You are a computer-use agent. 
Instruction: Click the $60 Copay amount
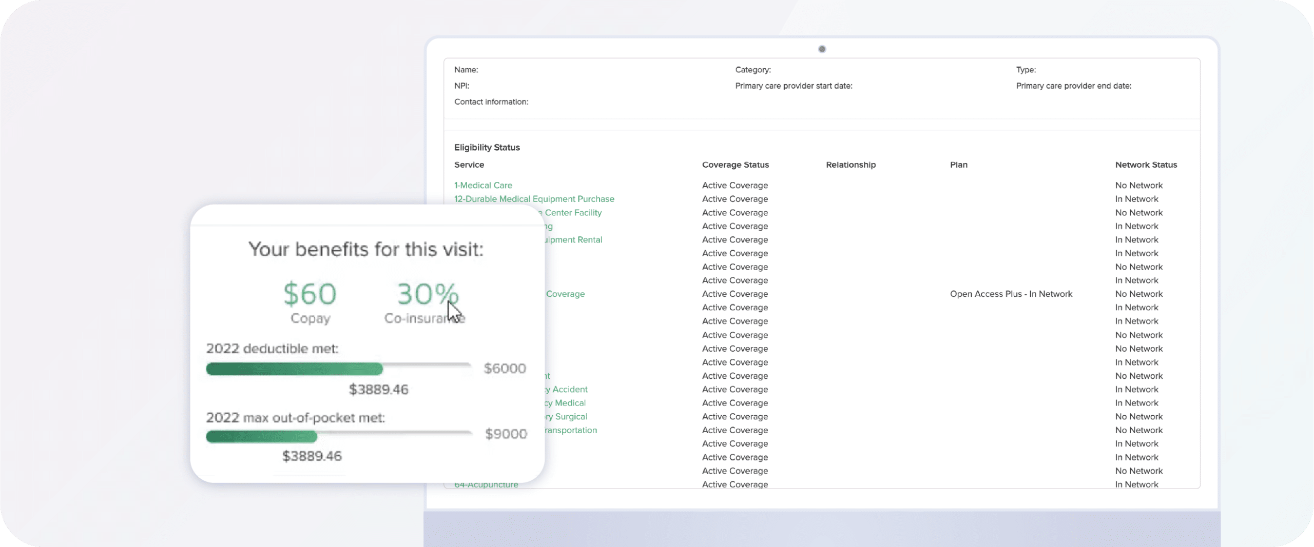pos(310,294)
